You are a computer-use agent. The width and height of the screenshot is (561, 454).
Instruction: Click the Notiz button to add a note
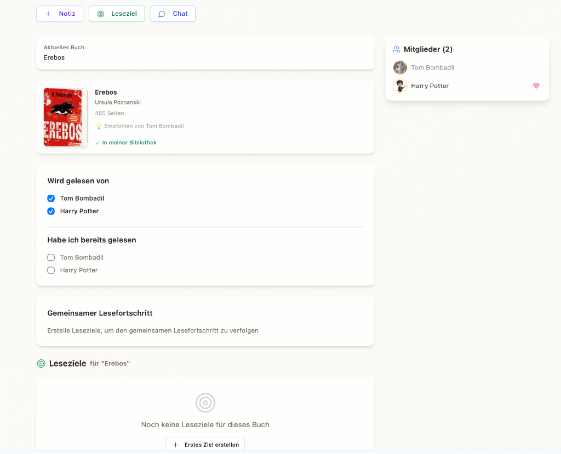[x=60, y=14]
